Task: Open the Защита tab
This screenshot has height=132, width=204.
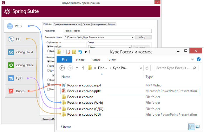Action: tap(111, 24)
